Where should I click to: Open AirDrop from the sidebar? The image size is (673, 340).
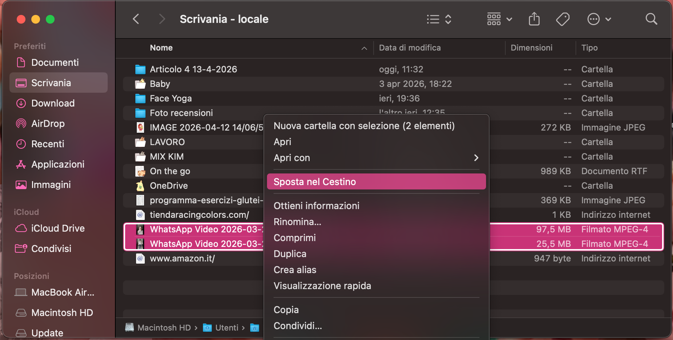point(47,123)
